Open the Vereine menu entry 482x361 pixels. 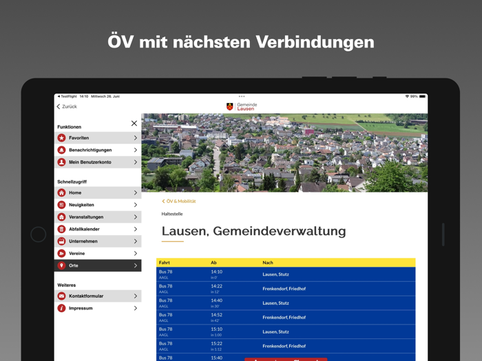pos(98,253)
